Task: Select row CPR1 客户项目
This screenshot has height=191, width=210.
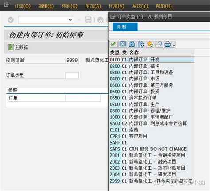Action: pos(152,136)
